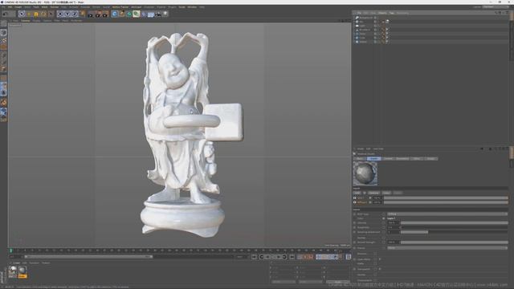
Task: Toggle the Y-axis lock
Action: 67,14
